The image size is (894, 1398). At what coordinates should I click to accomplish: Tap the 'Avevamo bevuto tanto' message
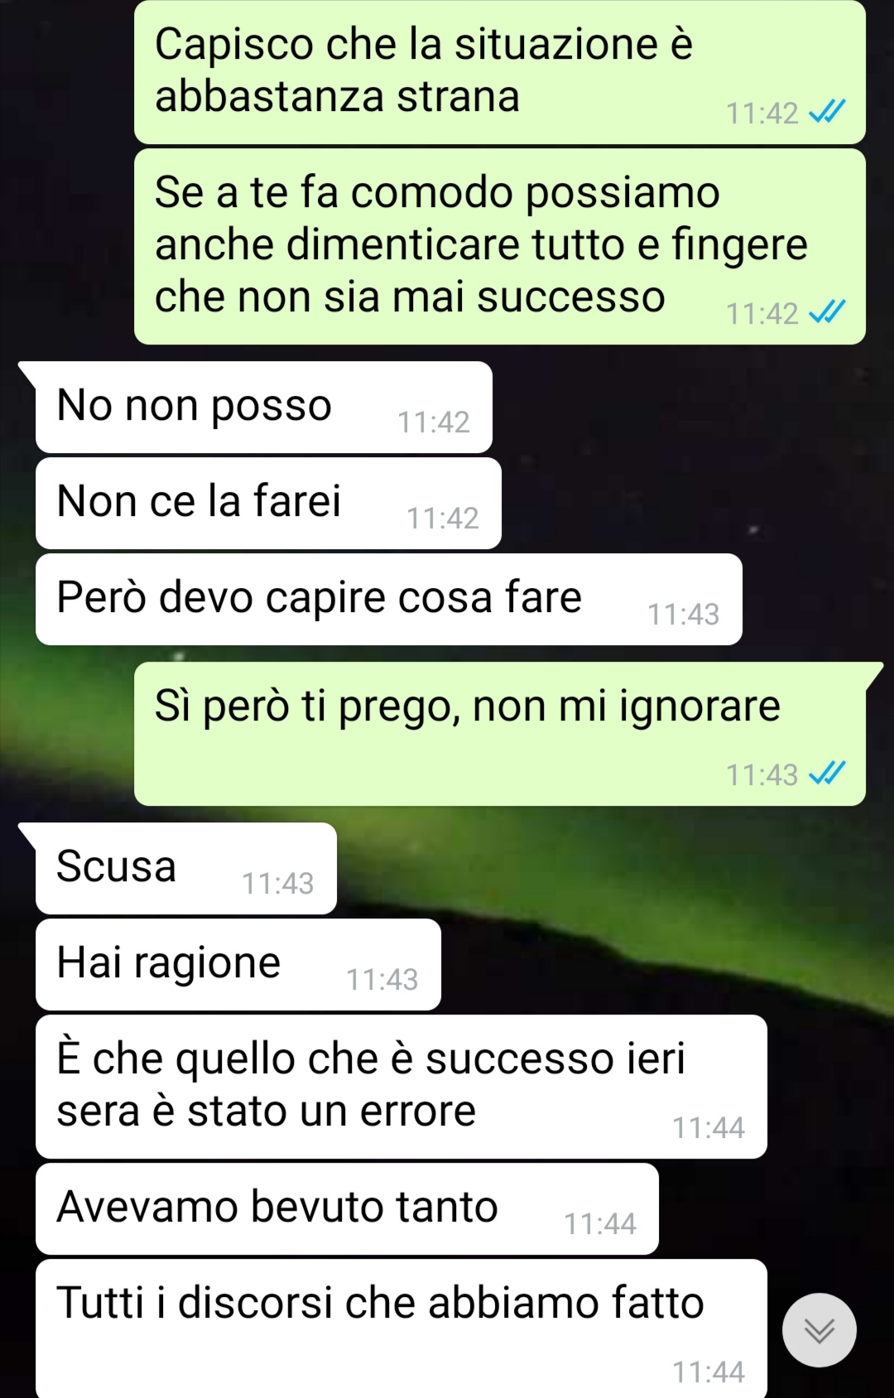coord(347,1209)
